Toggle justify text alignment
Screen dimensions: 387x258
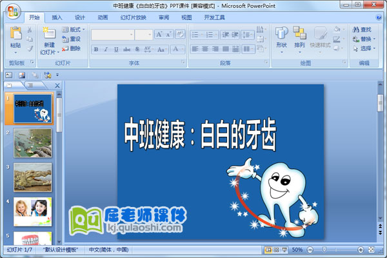(225, 49)
